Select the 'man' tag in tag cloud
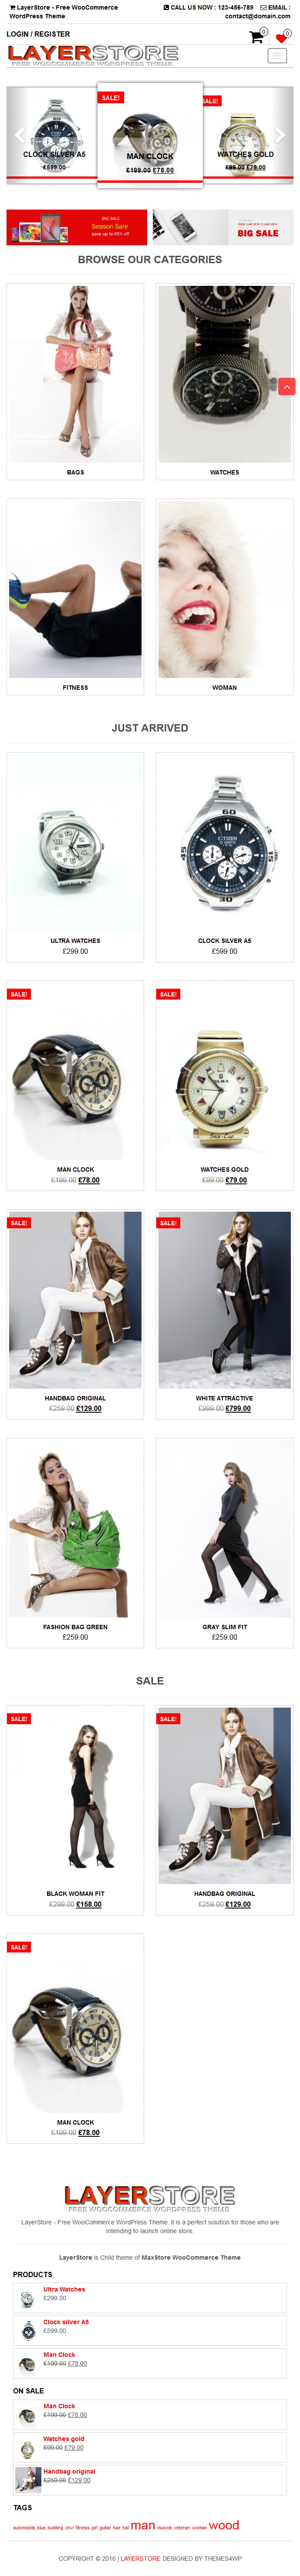The image size is (300, 2576). [x=143, y=2524]
